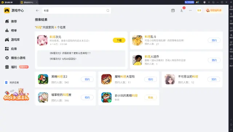The image size is (233, 132).
Task: Open 更多 more tools in right toolbar
Action: click(231, 64)
